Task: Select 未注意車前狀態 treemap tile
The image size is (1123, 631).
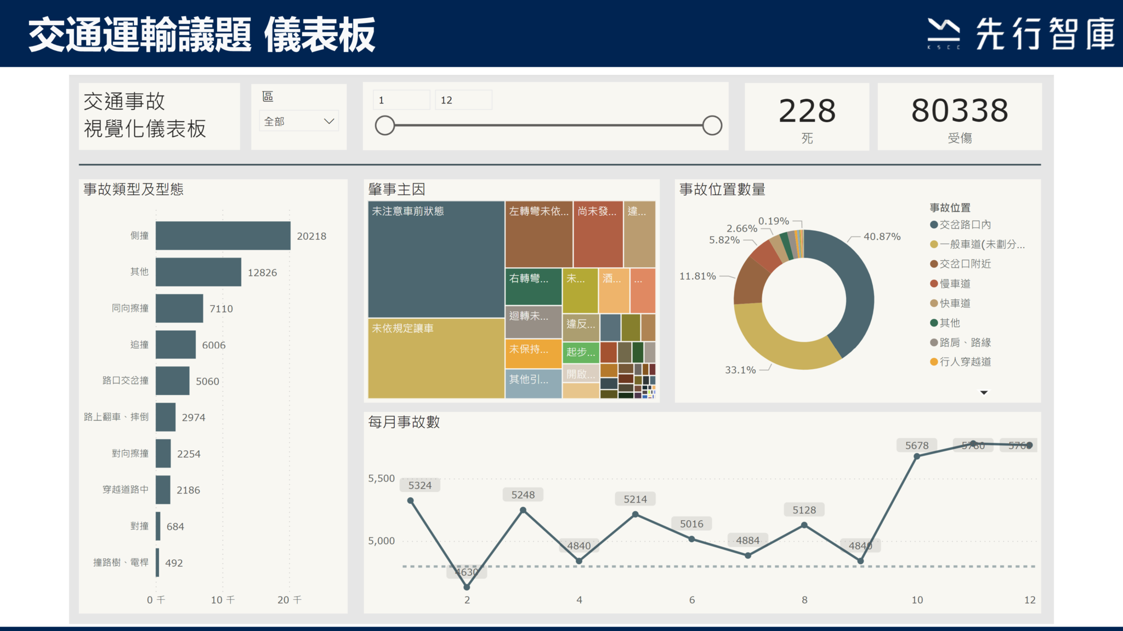Action: 436,259
